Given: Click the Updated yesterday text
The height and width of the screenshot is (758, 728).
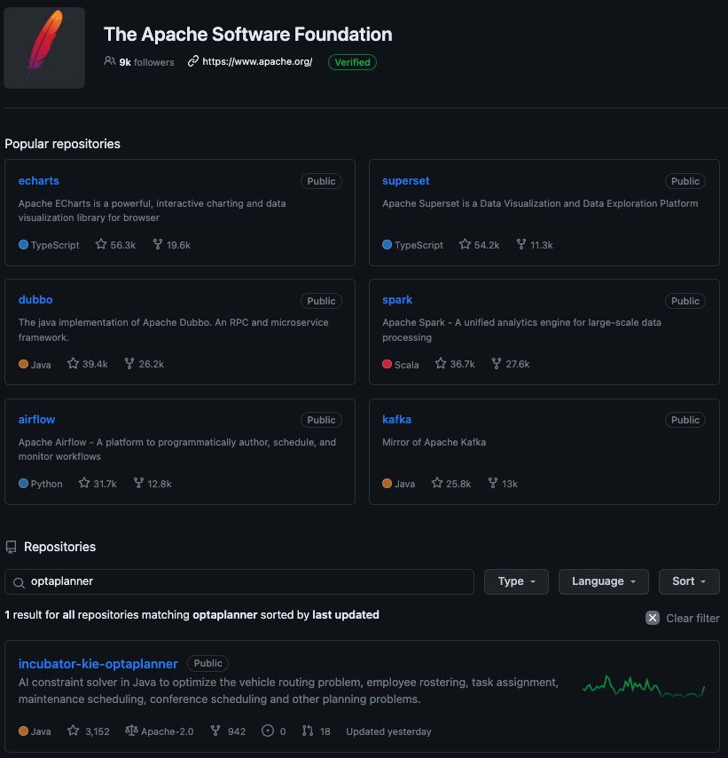Looking at the screenshot, I should click(x=388, y=731).
